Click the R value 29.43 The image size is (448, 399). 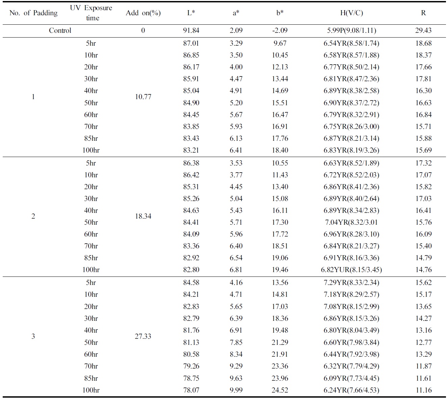[423, 30]
